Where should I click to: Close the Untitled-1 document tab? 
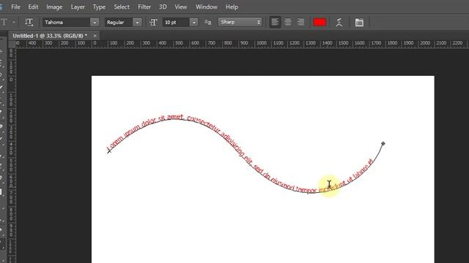[x=95, y=36]
